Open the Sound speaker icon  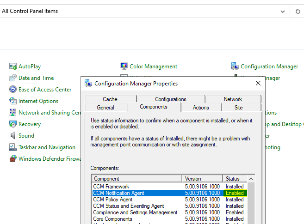tap(13, 135)
